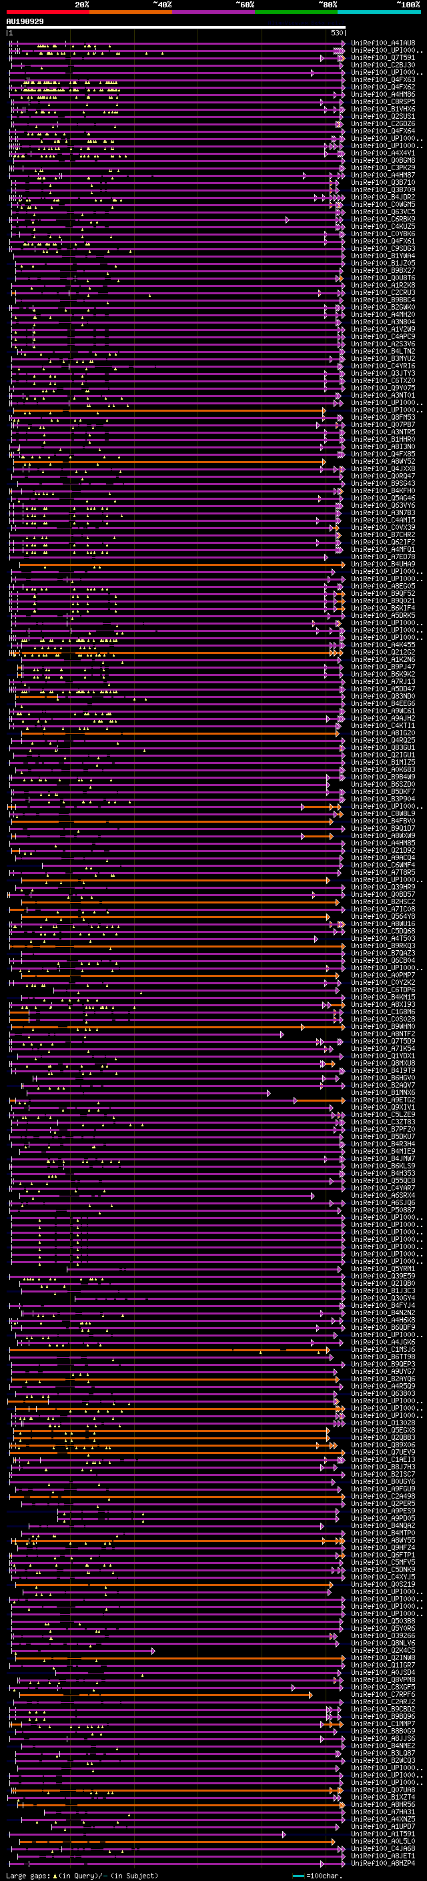Image resolution: width=427 pixels, height=1881 pixels.
Task: Select the UniRef100_B6SZD0 label
Action: tap(383, 784)
